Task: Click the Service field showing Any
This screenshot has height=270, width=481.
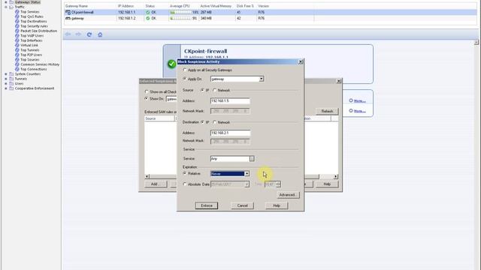Action: pos(230,158)
